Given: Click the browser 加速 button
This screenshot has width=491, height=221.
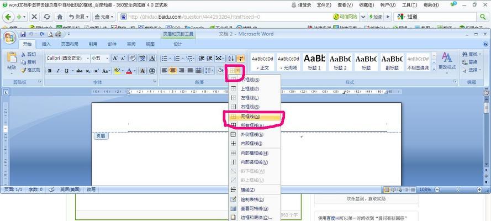Looking at the screenshot, I should coord(376,17).
